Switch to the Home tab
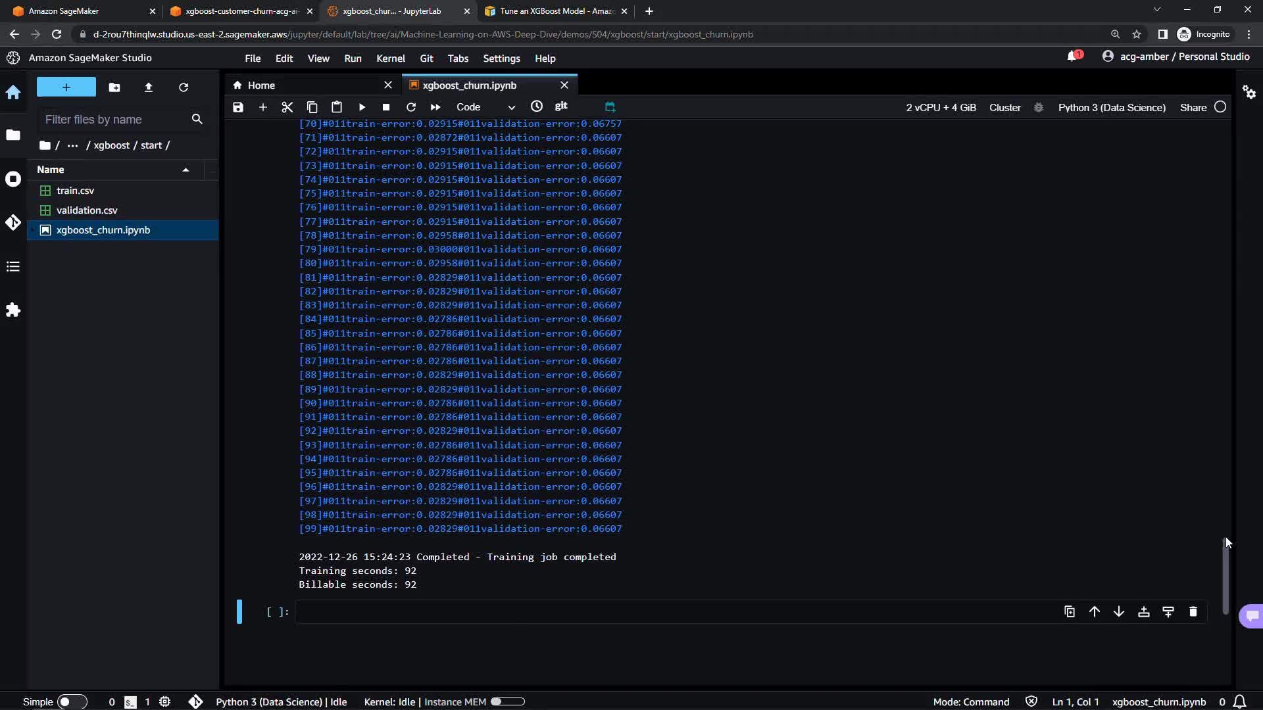 pyautogui.click(x=261, y=85)
